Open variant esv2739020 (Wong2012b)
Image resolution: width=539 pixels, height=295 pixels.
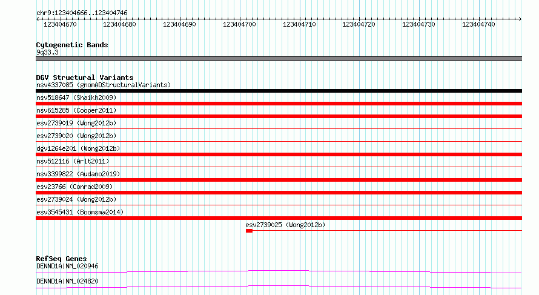point(76,136)
